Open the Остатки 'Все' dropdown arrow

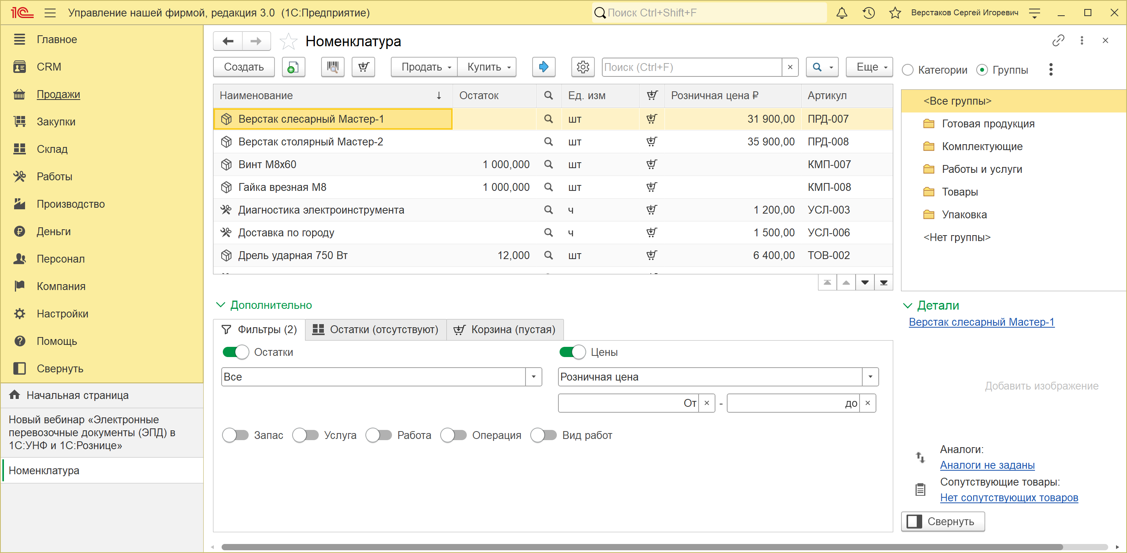pos(533,377)
